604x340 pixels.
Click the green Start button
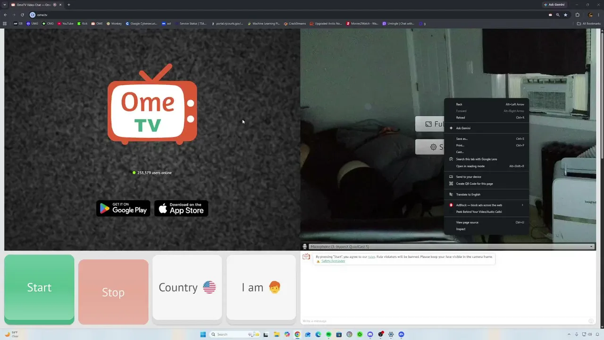click(x=39, y=289)
